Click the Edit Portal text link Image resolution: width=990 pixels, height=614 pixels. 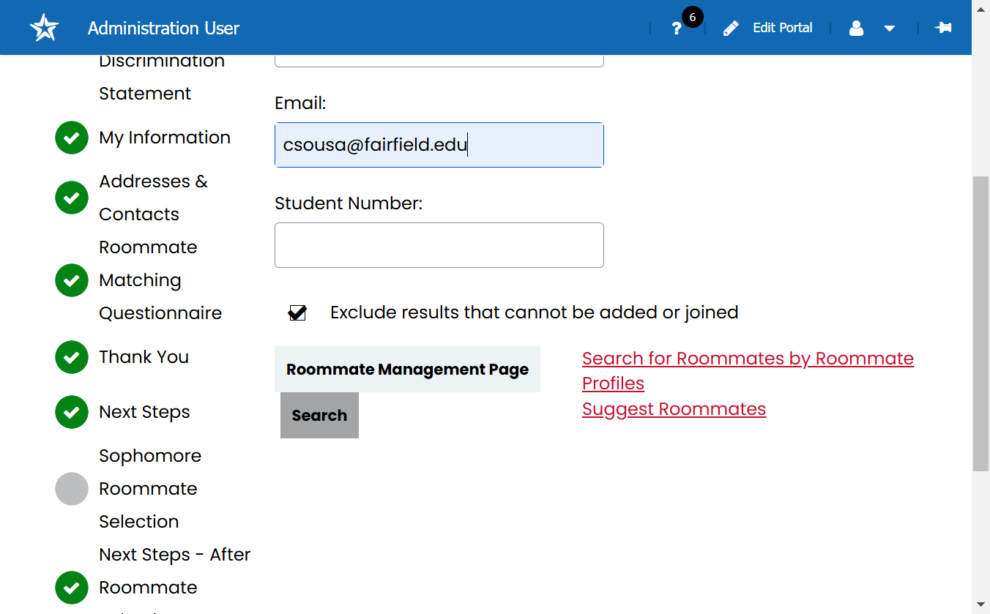(x=783, y=28)
